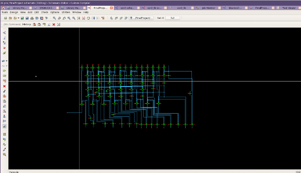Open the Help menu

(x=86, y=12)
